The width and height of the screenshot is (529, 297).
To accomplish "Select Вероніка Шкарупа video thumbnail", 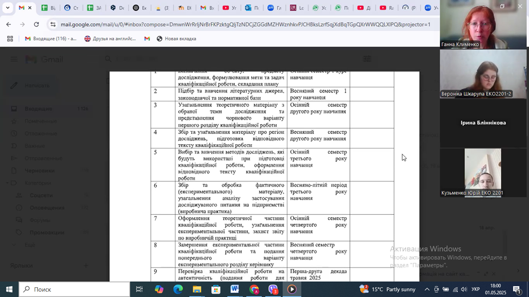I will point(483,74).
